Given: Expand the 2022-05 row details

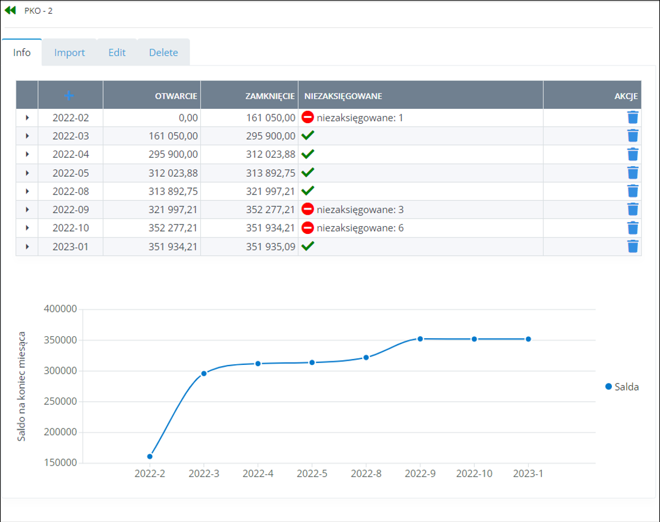Looking at the screenshot, I should (27, 173).
